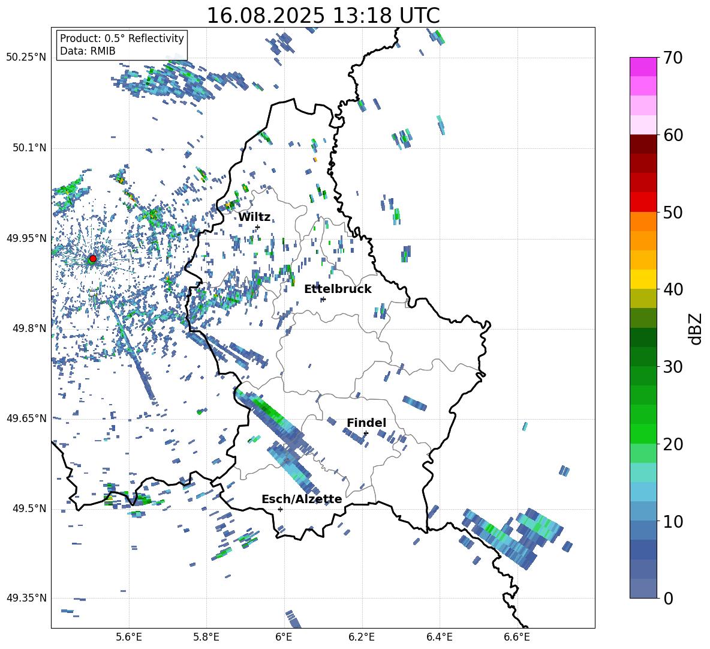Click the 49.8°N latitude label

(x=29, y=328)
